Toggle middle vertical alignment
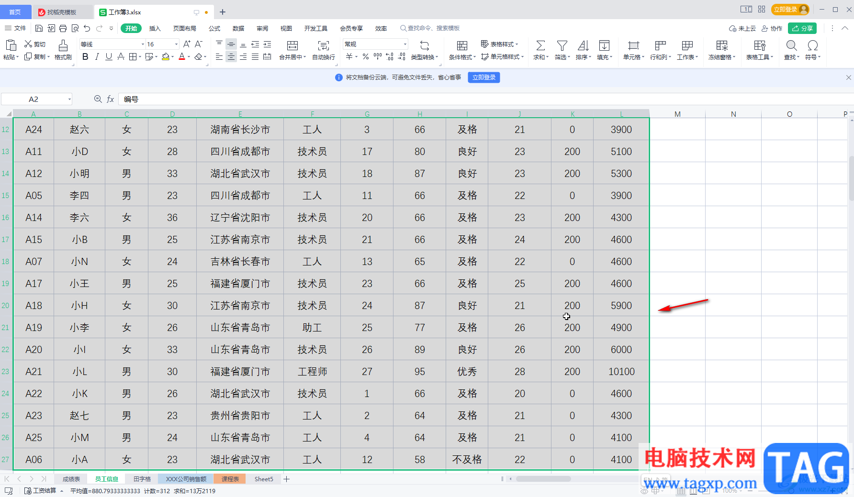This screenshot has width=854, height=497. [231, 44]
